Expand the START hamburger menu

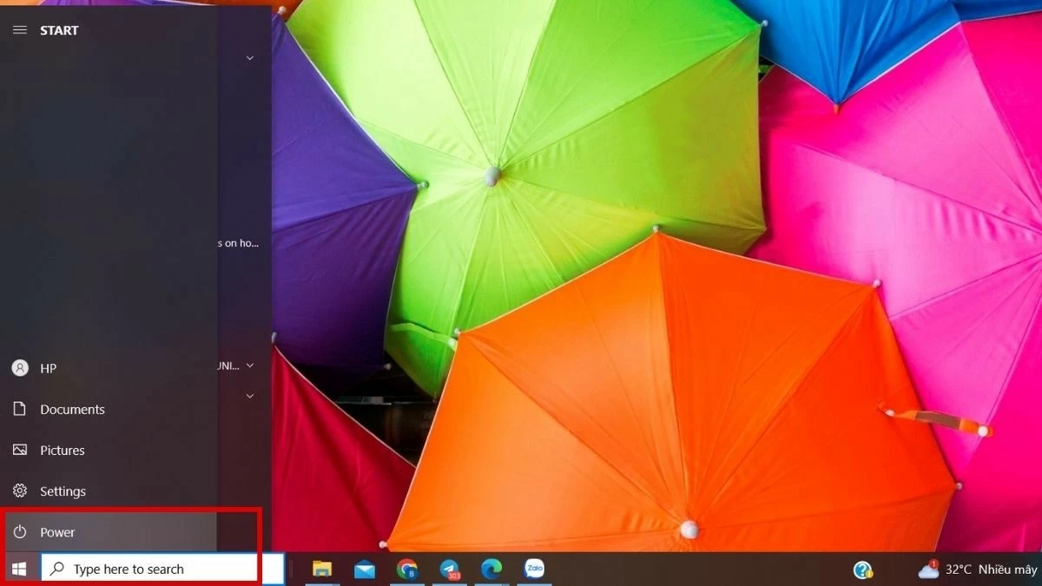[19, 30]
